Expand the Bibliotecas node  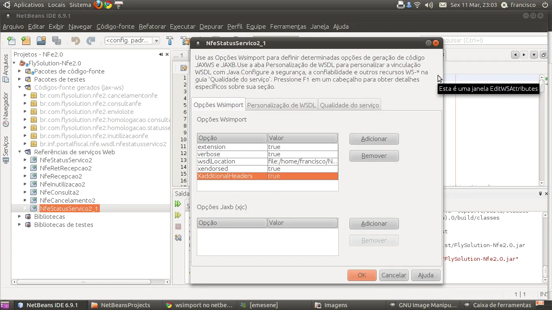click(x=20, y=216)
